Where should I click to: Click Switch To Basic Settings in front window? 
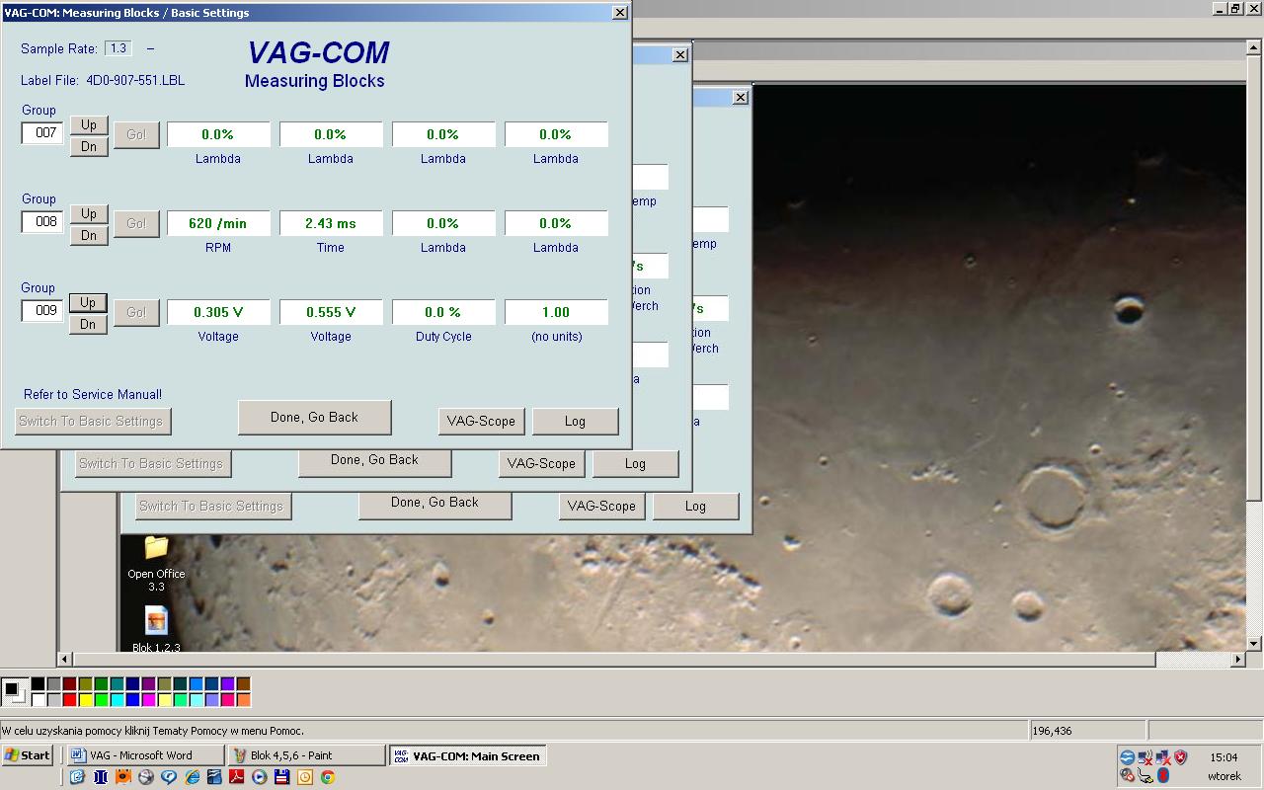pyautogui.click(x=91, y=422)
